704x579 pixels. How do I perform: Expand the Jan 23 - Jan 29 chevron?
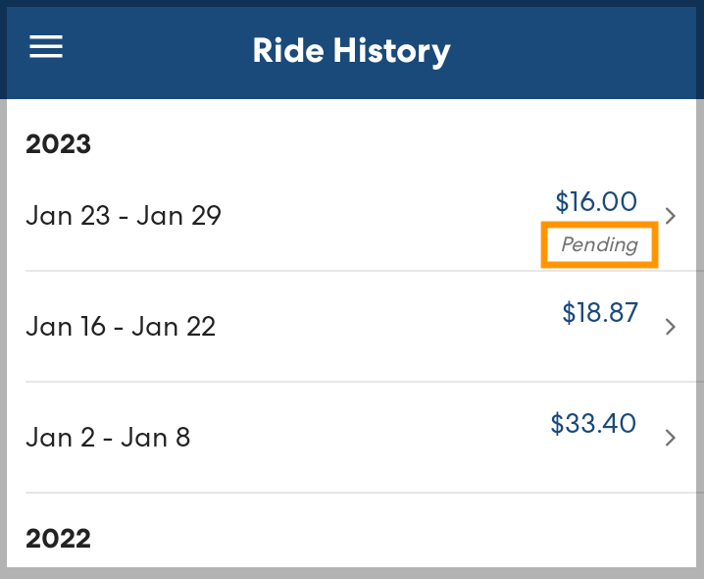tap(671, 216)
